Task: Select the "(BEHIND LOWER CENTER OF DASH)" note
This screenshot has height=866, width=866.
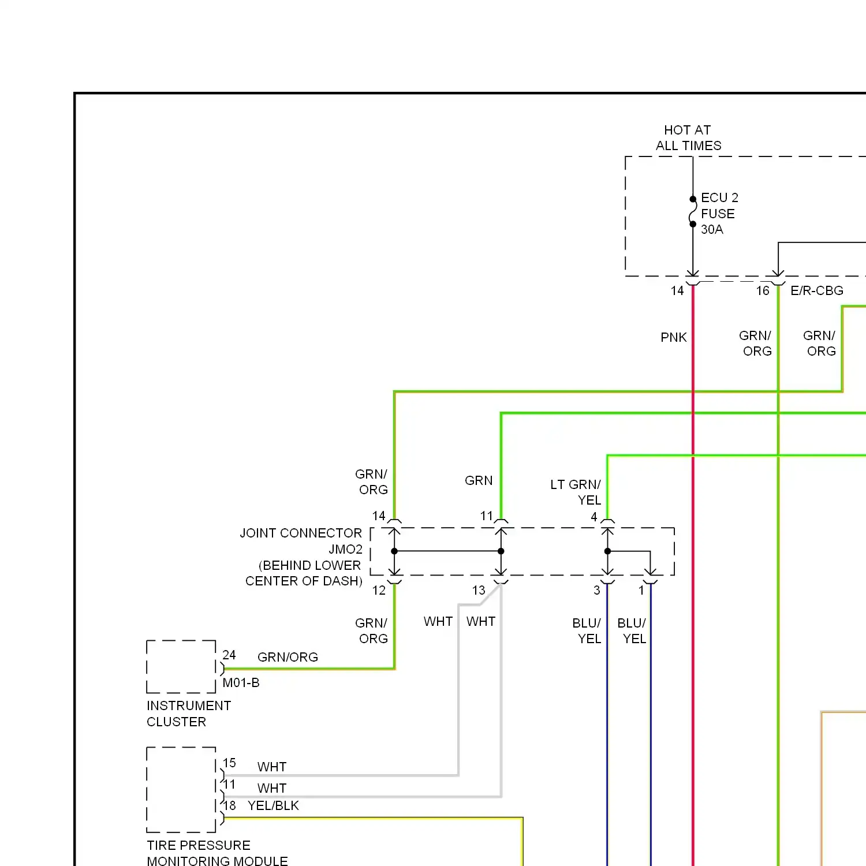Action: point(304,573)
